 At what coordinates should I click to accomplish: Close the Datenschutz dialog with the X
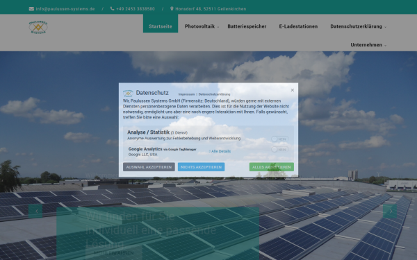pyautogui.click(x=293, y=90)
